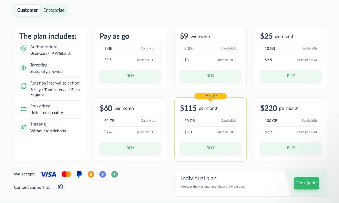Screen dimensions: 339x203
Task: Click the Threads waves icon
Action: [23, 127]
